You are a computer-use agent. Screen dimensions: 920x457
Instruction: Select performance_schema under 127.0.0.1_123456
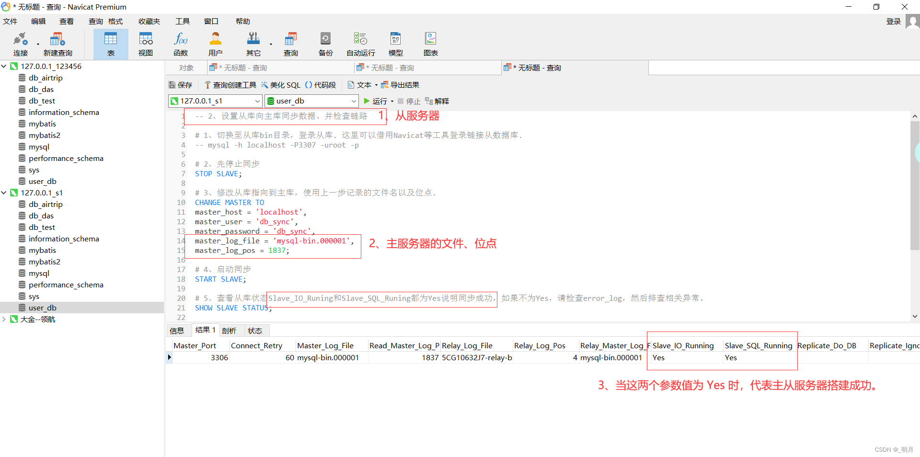coord(66,158)
